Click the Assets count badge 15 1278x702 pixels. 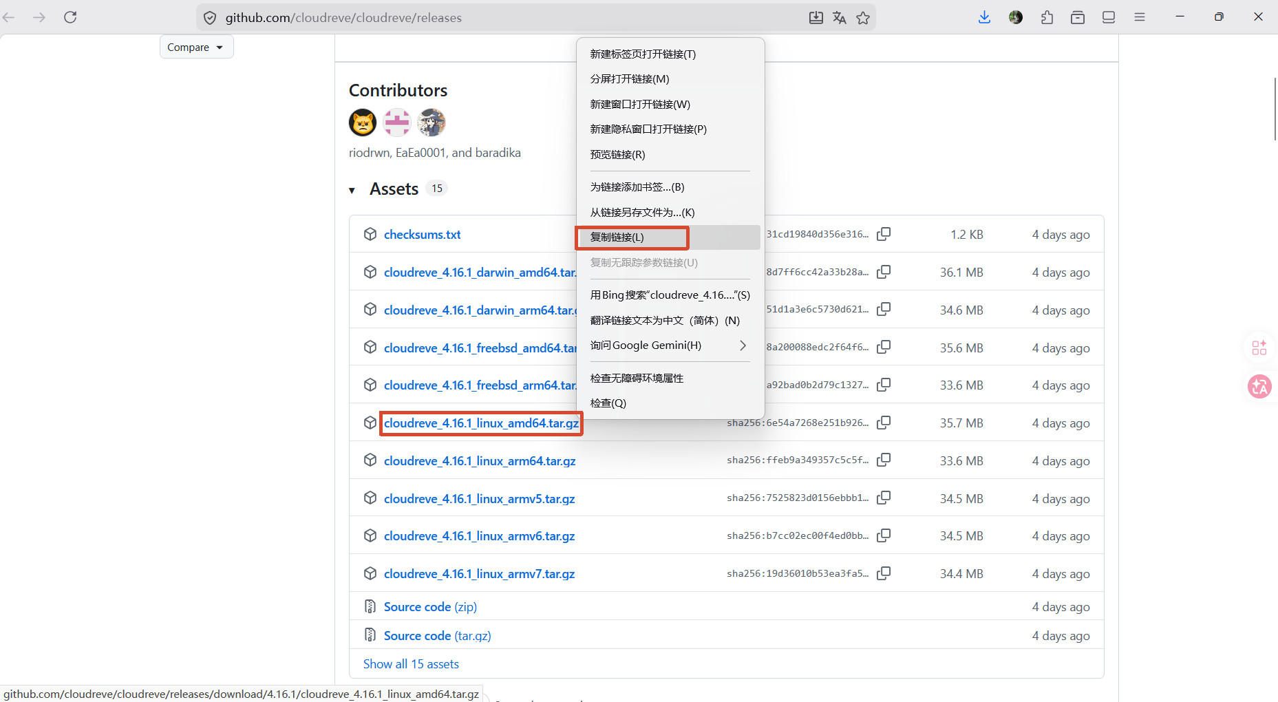(x=437, y=189)
